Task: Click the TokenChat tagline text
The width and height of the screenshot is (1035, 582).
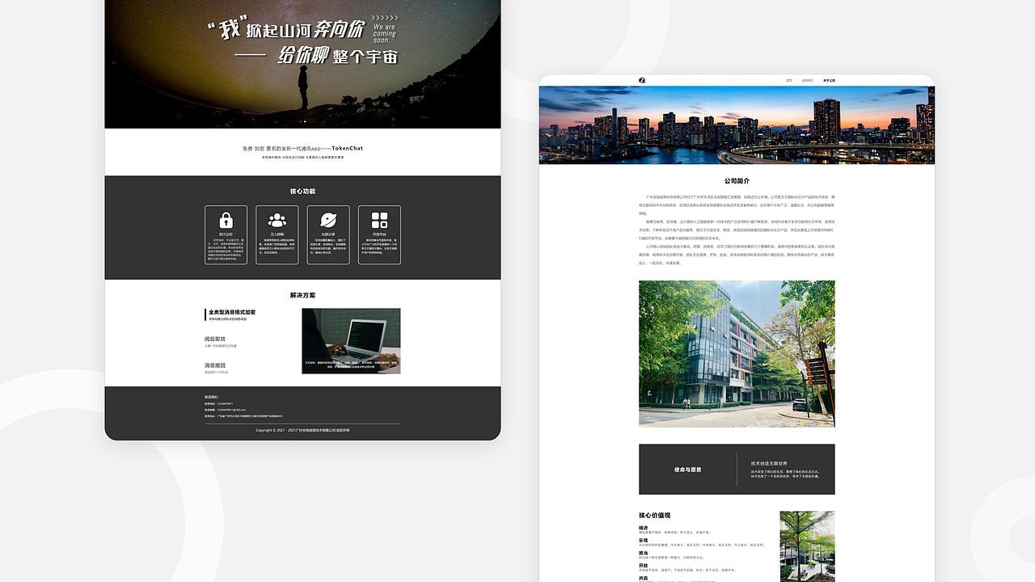Action: tap(302, 148)
